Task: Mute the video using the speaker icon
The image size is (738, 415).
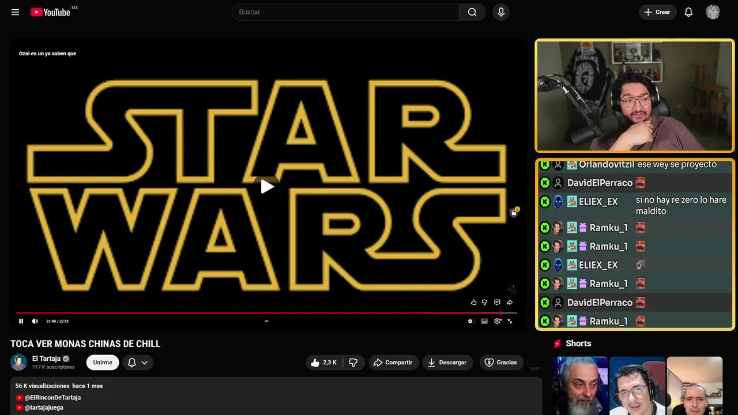Action: (x=35, y=321)
